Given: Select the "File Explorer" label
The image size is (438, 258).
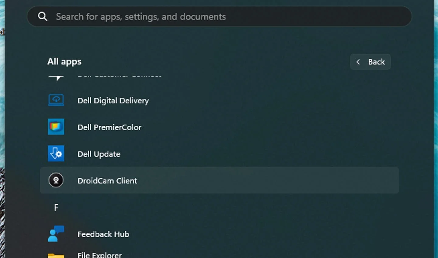Looking at the screenshot, I should (99, 255).
